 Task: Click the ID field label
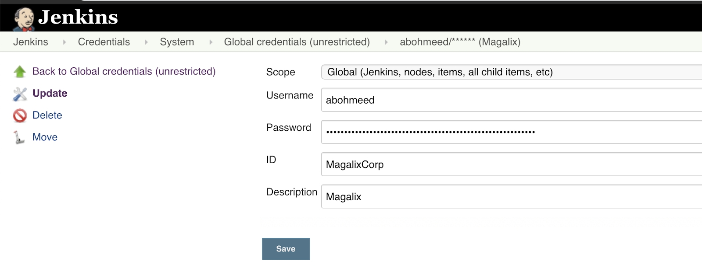click(271, 160)
